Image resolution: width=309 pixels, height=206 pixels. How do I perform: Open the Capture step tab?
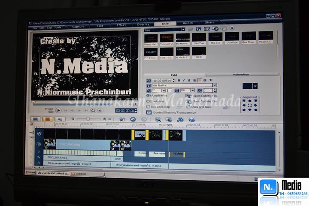(78, 27)
